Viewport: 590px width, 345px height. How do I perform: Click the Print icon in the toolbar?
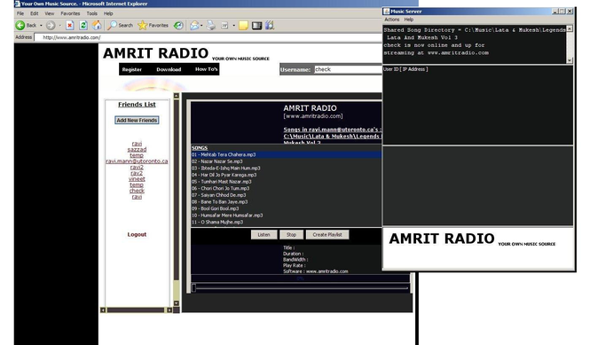point(211,25)
